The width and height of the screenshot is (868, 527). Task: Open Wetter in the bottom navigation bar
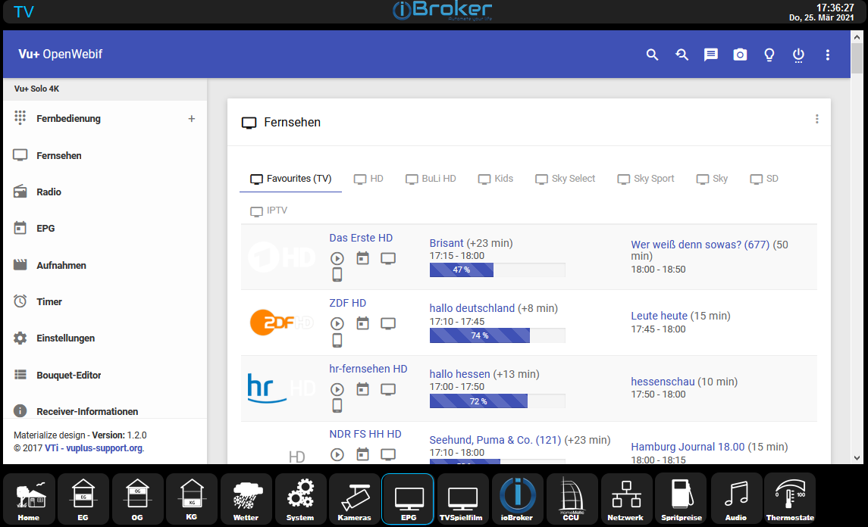(246, 500)
